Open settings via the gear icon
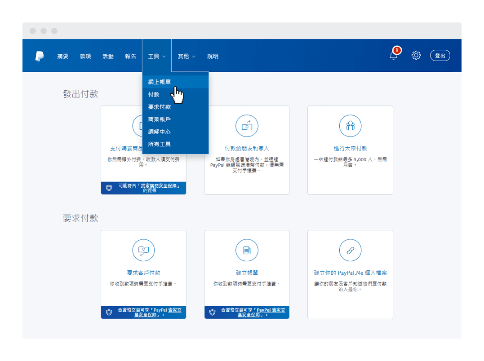Image resolution: width=484 pixels, height=361 pixels. click(416, 56)
